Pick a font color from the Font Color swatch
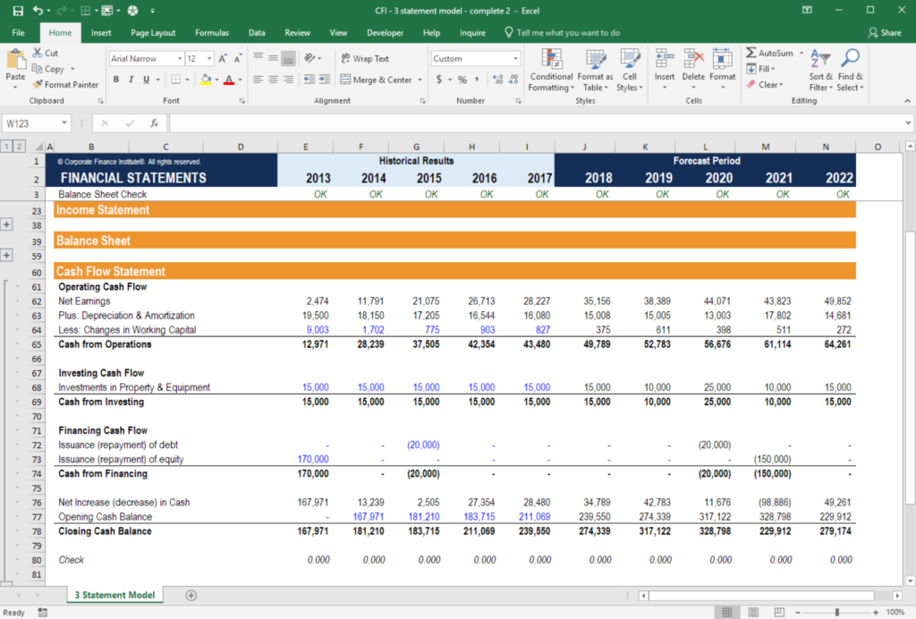The image size is (916, 619). 229,81
